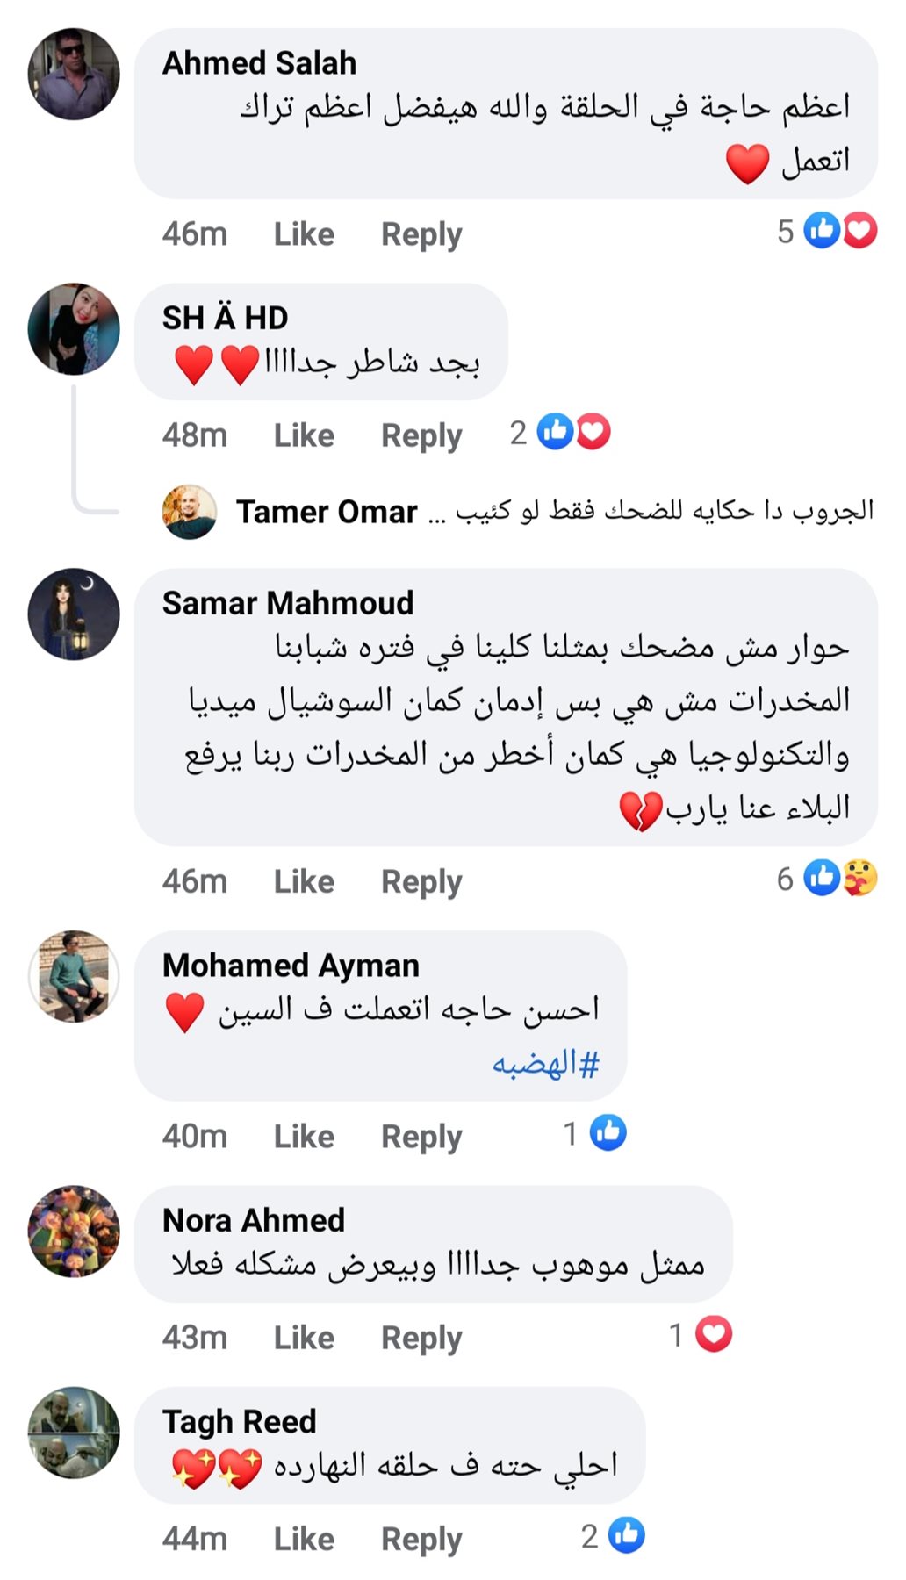Image resolution: width=906 pixels, height=1580 pixels.
Task: Open SH Ä HD's profile picture
Action: 74,329
